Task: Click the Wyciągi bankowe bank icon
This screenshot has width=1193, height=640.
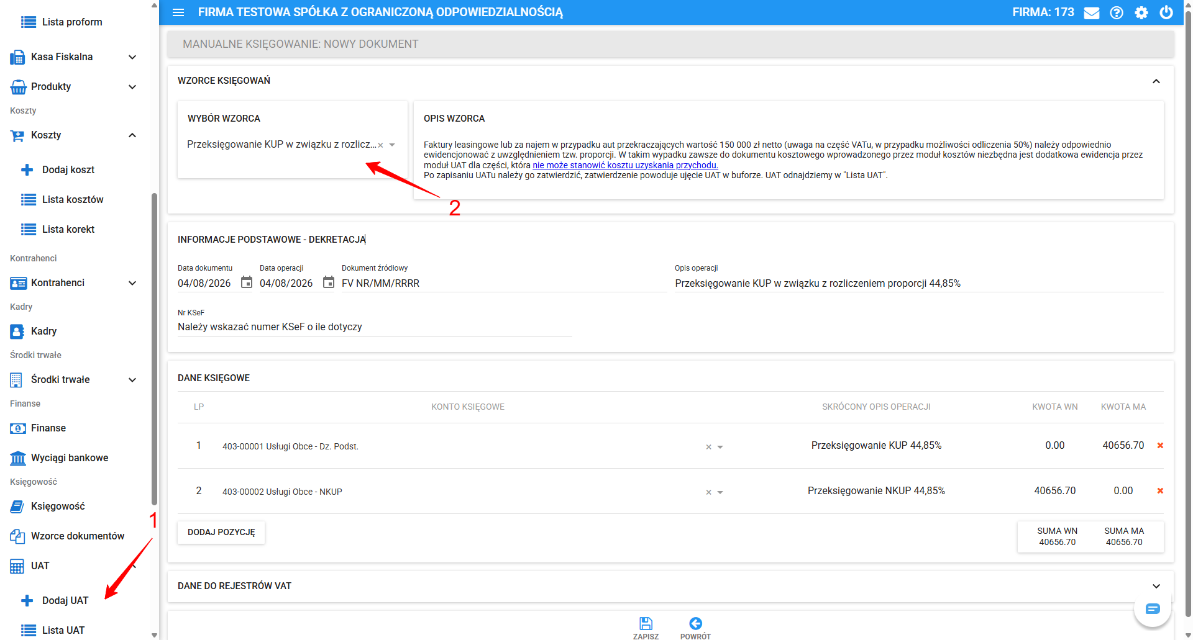Action: (18, 458)
